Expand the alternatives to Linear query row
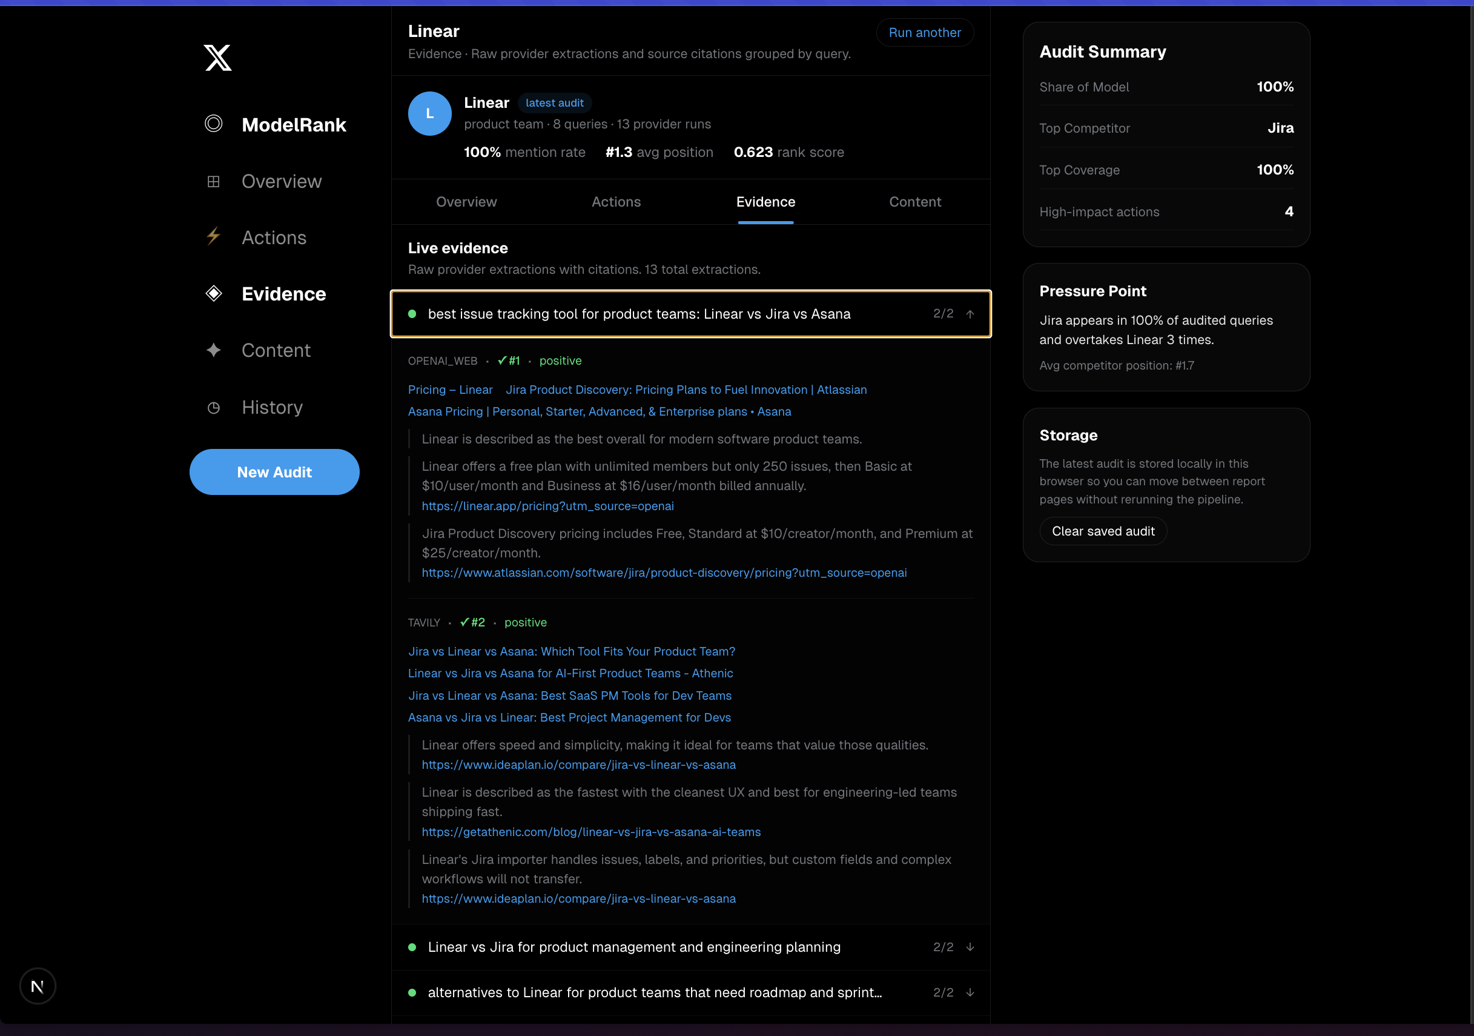The width and height of the screenshot is (1474, 1036). click(970, 992)
